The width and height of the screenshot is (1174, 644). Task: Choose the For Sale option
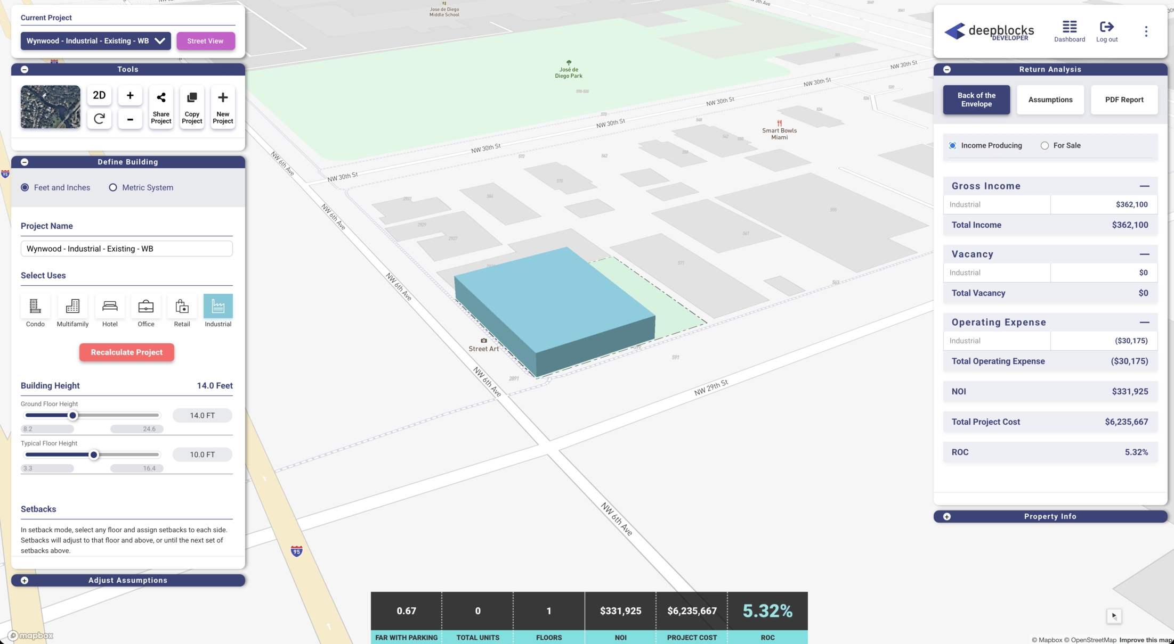pos(1045,145)
